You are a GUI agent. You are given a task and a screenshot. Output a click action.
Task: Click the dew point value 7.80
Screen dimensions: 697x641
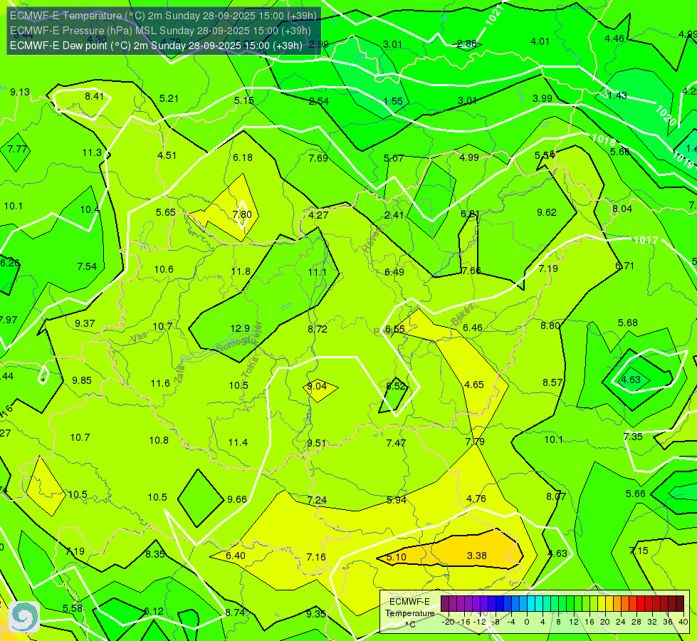(x=242, y=214)
